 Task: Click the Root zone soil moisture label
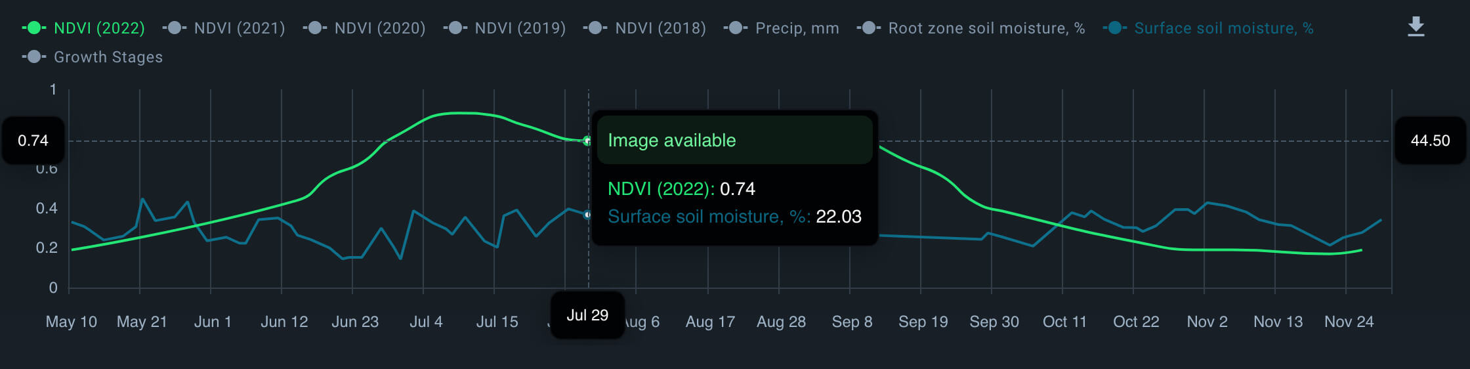pyautogui.click(x=986, y=28)
